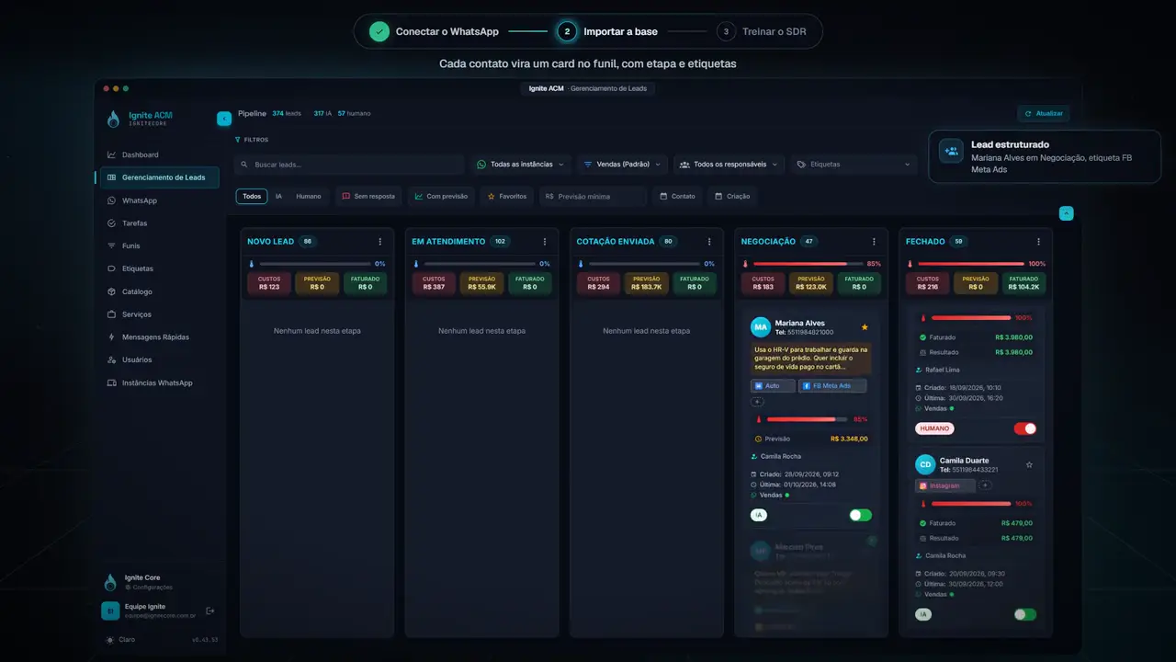Filter by Sem resposta
This screenshot has height=662, width=1176.
click(x=367, y=196)
